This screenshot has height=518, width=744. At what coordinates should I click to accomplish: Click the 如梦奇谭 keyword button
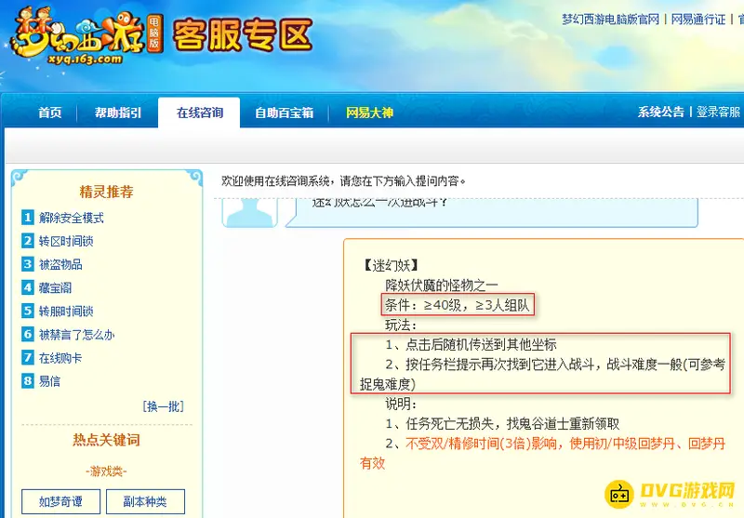60,501
